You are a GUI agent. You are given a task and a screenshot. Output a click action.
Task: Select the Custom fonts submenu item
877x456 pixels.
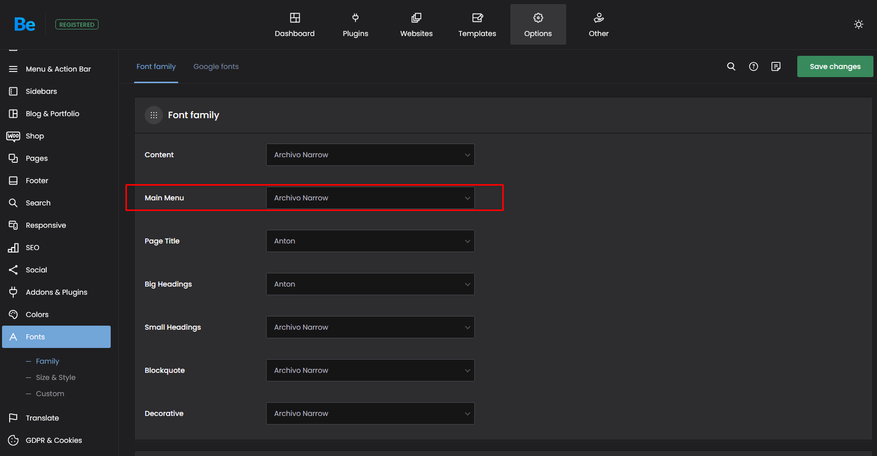tap(50, 394)
